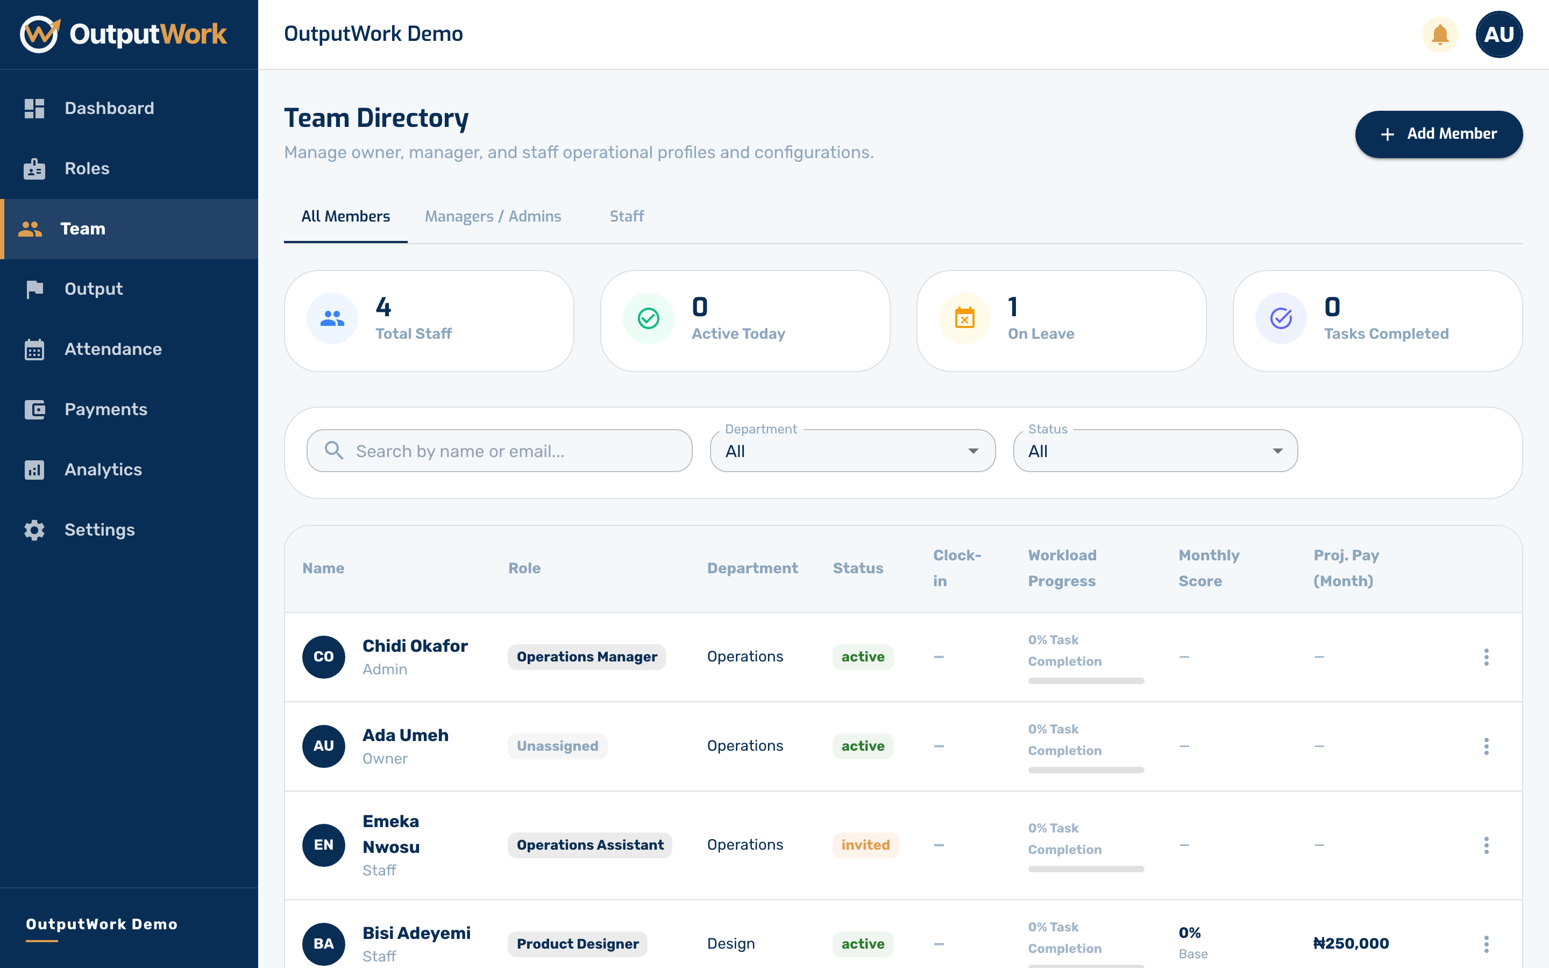Image resolution: width=1549 pixels, height=968 pixels.
Task: Open the Dashboard grid icon
Action: pos(34,108)
